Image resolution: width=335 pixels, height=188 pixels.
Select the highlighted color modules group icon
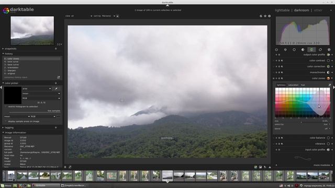tap(311, 50)
